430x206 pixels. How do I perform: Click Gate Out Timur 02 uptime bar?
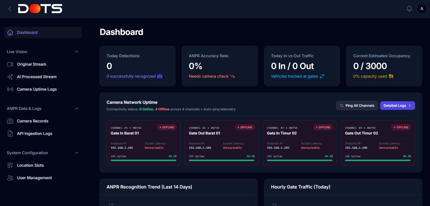378,160
